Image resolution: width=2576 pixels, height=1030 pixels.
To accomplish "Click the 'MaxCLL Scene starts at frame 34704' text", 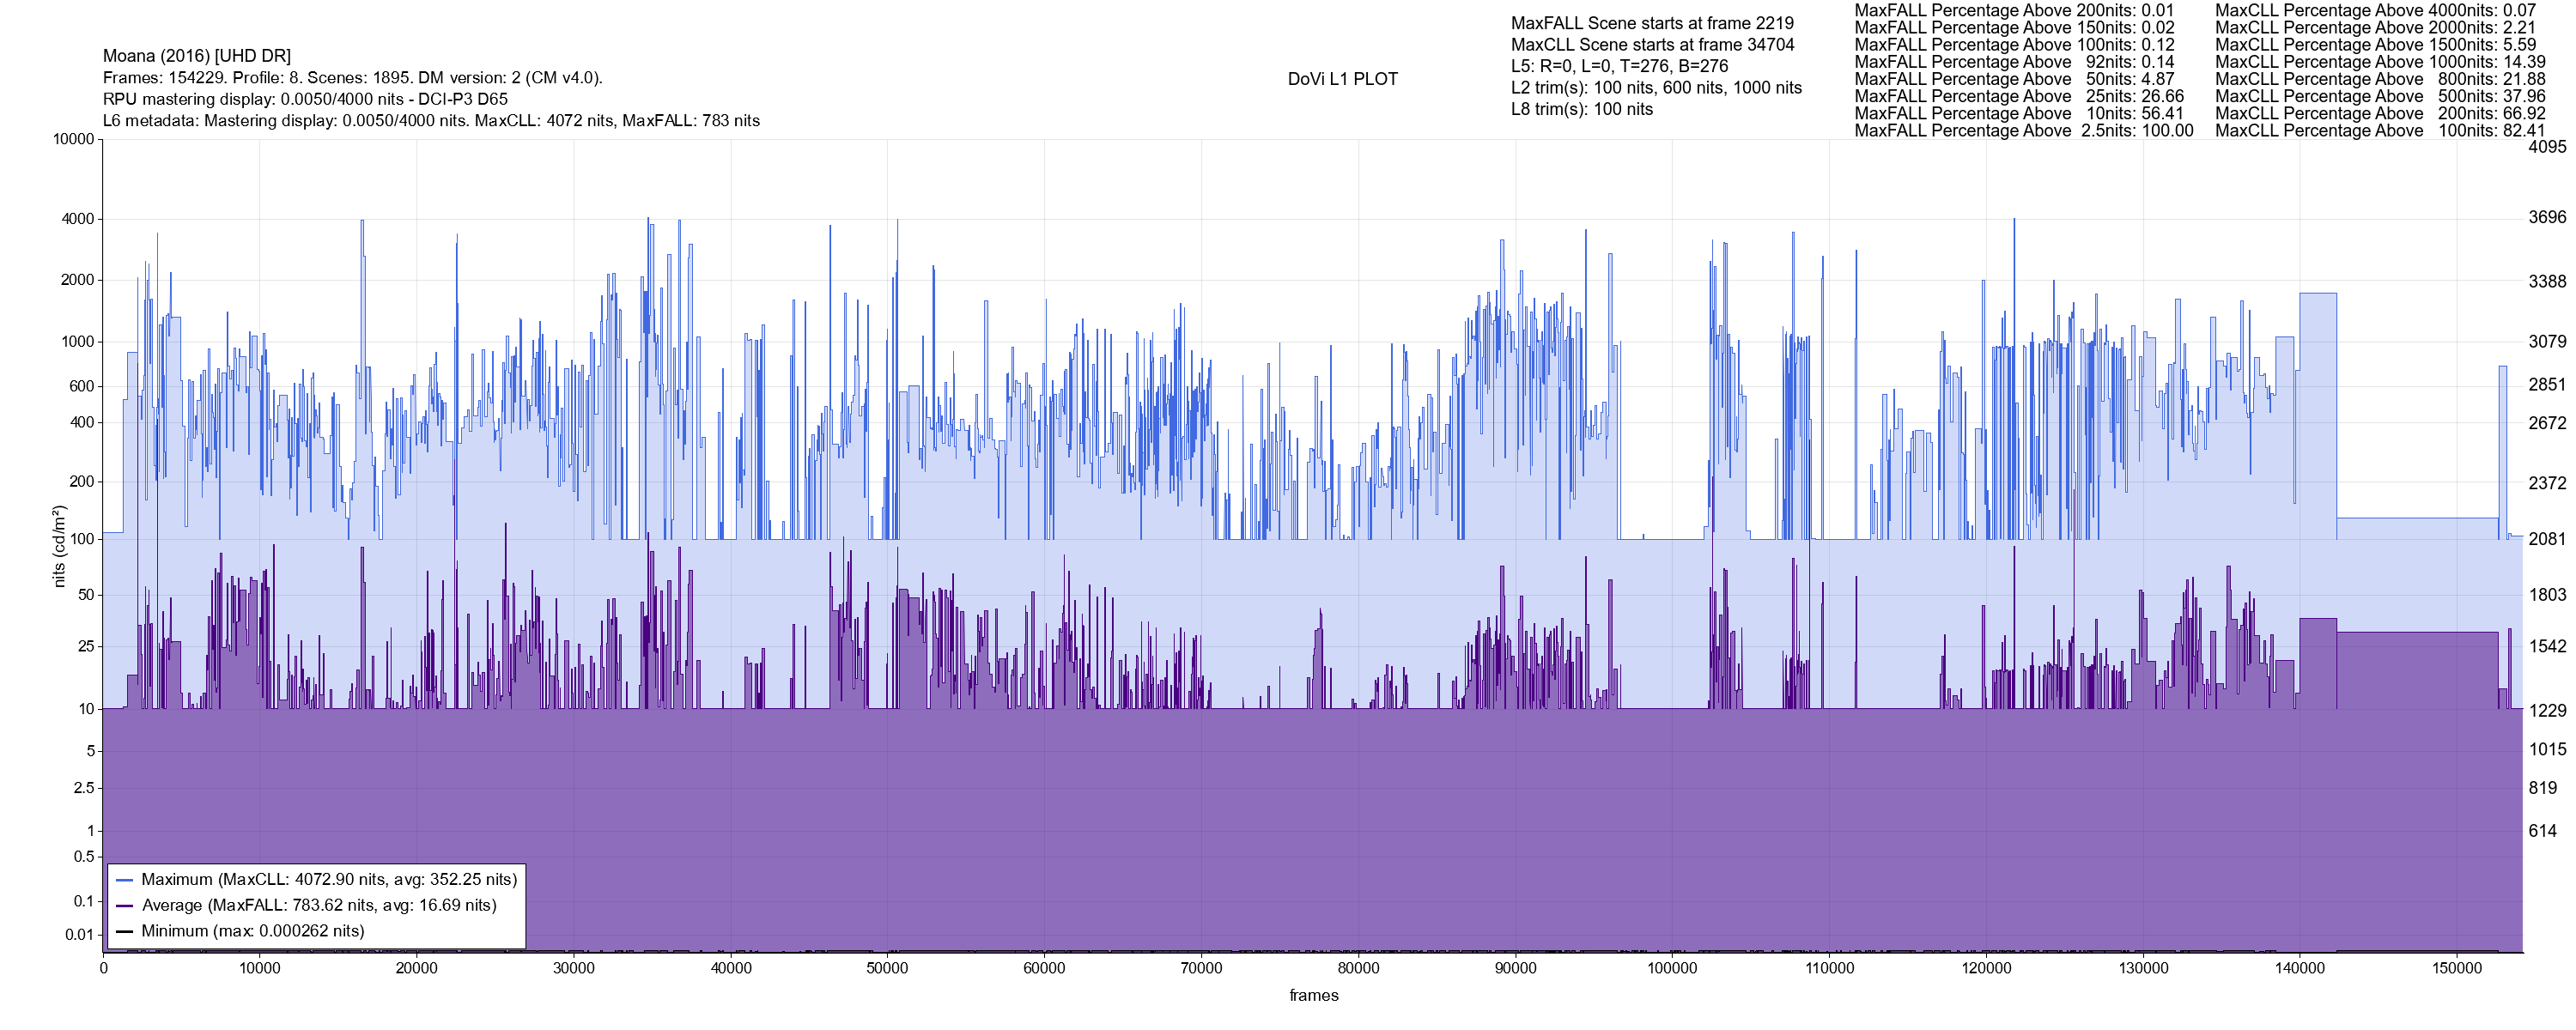I will tap(1652, 45).
